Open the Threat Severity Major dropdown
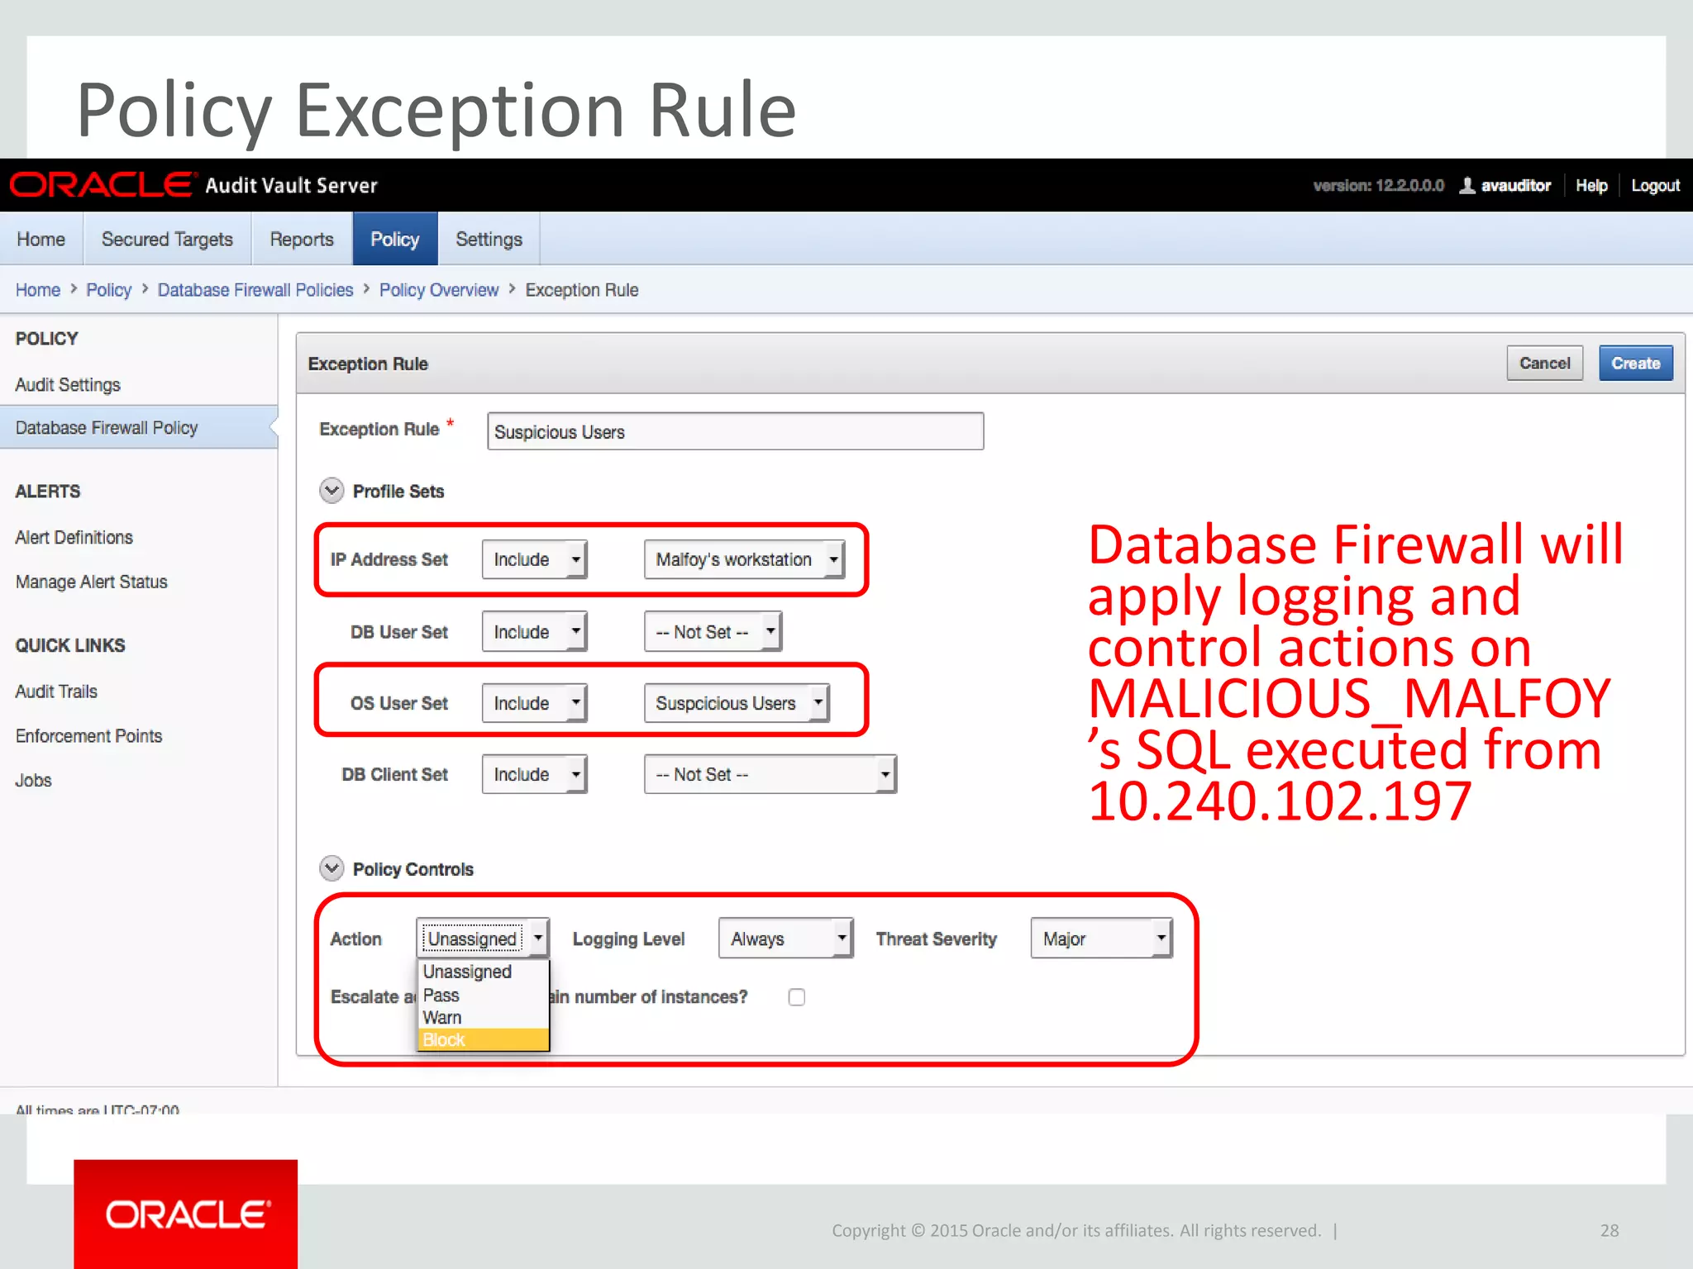 click(x=1101, y=939)
